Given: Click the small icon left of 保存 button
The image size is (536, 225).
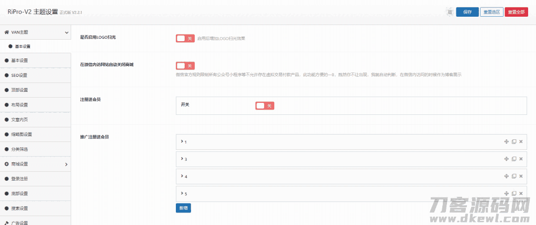Looking at the screenshot, I should [x=450, y=12].
